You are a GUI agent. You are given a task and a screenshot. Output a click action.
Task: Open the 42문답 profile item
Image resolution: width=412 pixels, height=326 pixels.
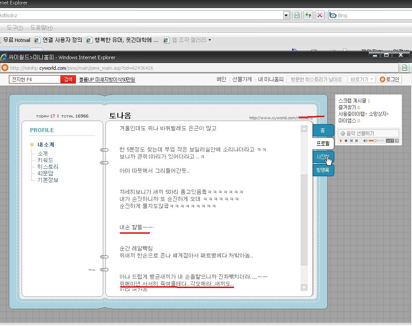coord(45,173)
